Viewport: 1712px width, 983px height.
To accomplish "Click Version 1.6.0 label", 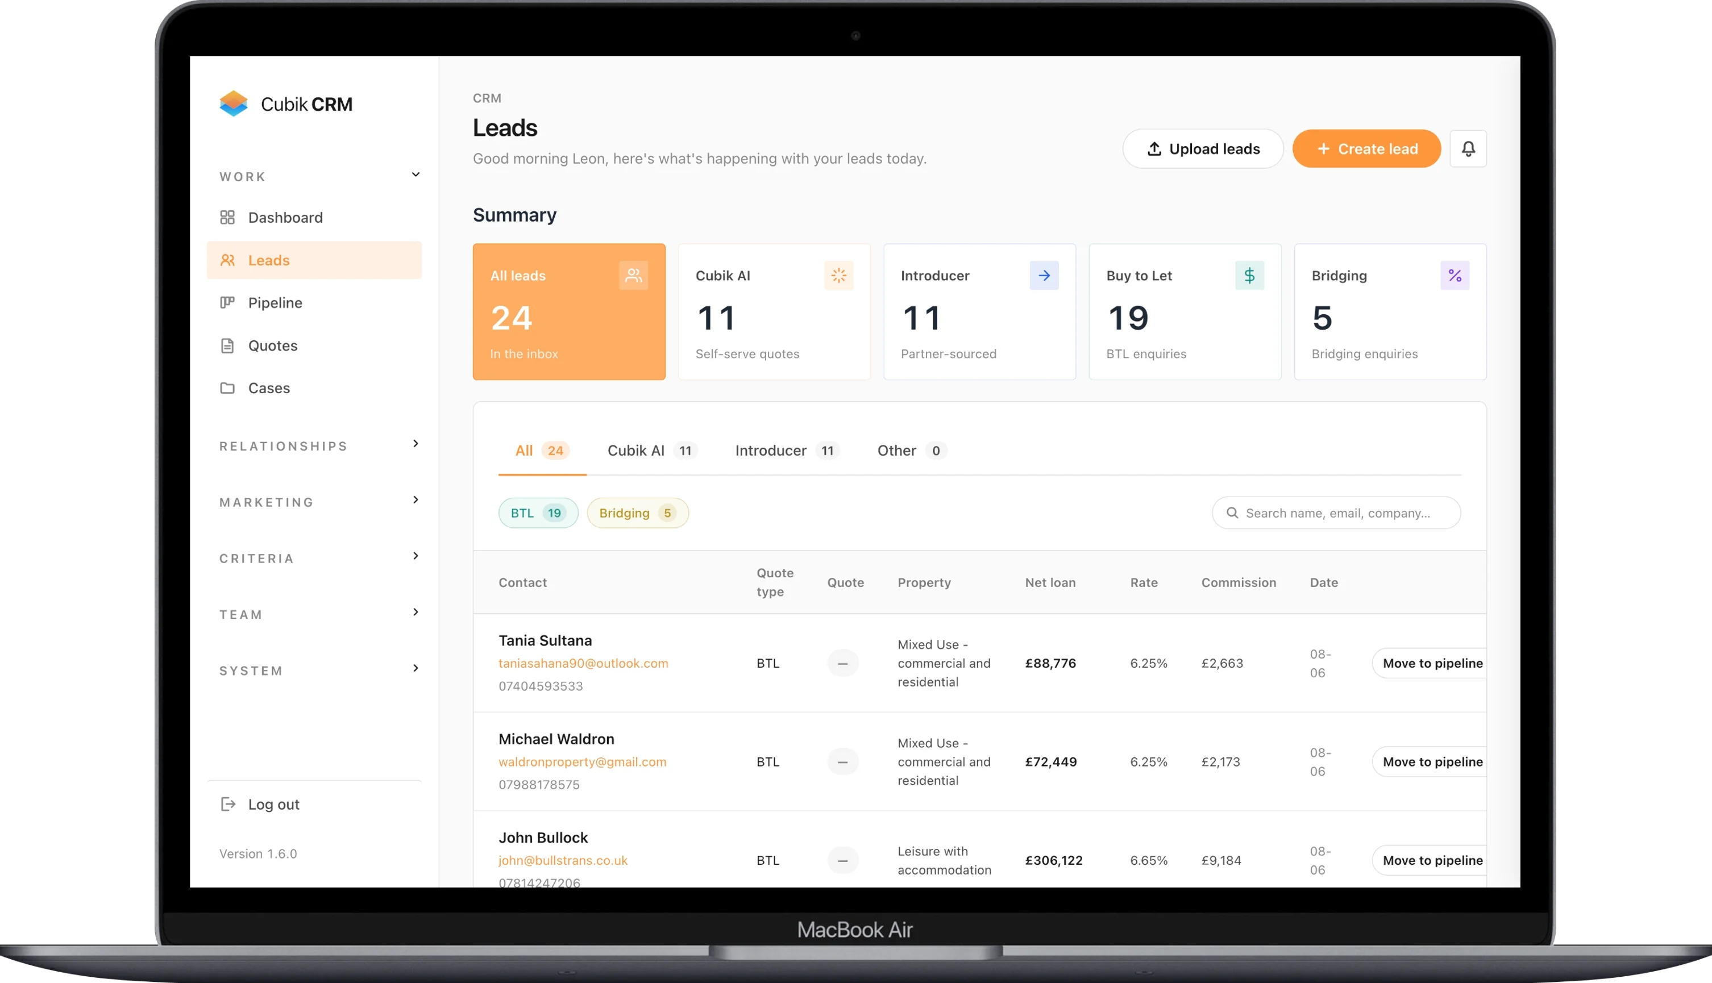I will click(x=259, y=854).
